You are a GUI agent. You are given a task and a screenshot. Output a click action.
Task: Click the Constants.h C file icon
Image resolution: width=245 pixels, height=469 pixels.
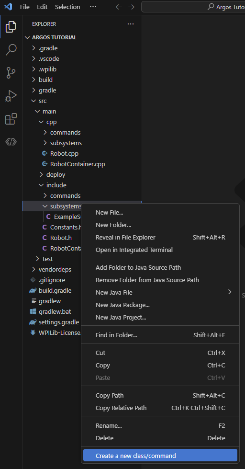(x=45, y=228)
